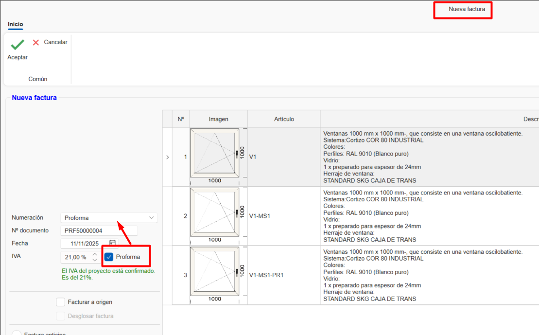Click the Artículo column header
Image resolution: width=539 pixels, height=335 pixels.
284,119
